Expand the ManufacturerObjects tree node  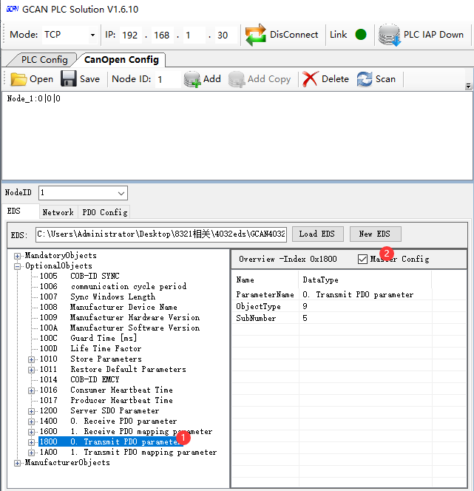(18, 463)
